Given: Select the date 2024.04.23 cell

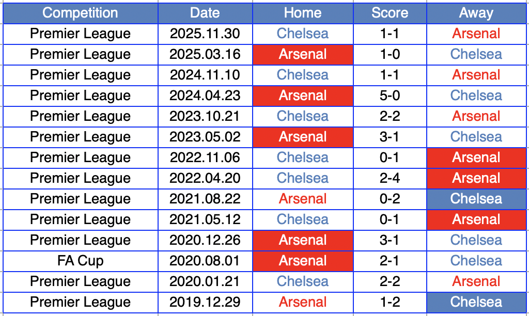Looking at the screenshot, I should click(205, 96).
